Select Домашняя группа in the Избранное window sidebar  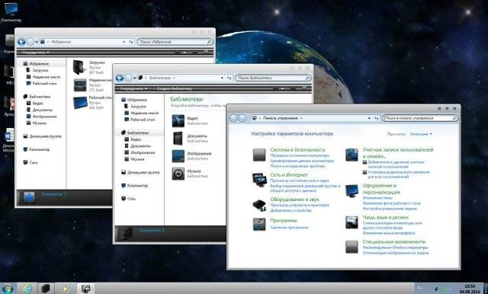(45, 136)
